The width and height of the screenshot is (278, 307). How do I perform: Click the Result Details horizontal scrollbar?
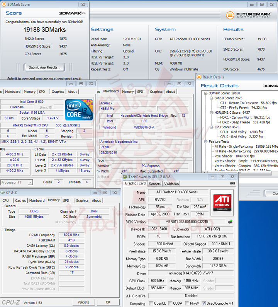tap(239, 173)
